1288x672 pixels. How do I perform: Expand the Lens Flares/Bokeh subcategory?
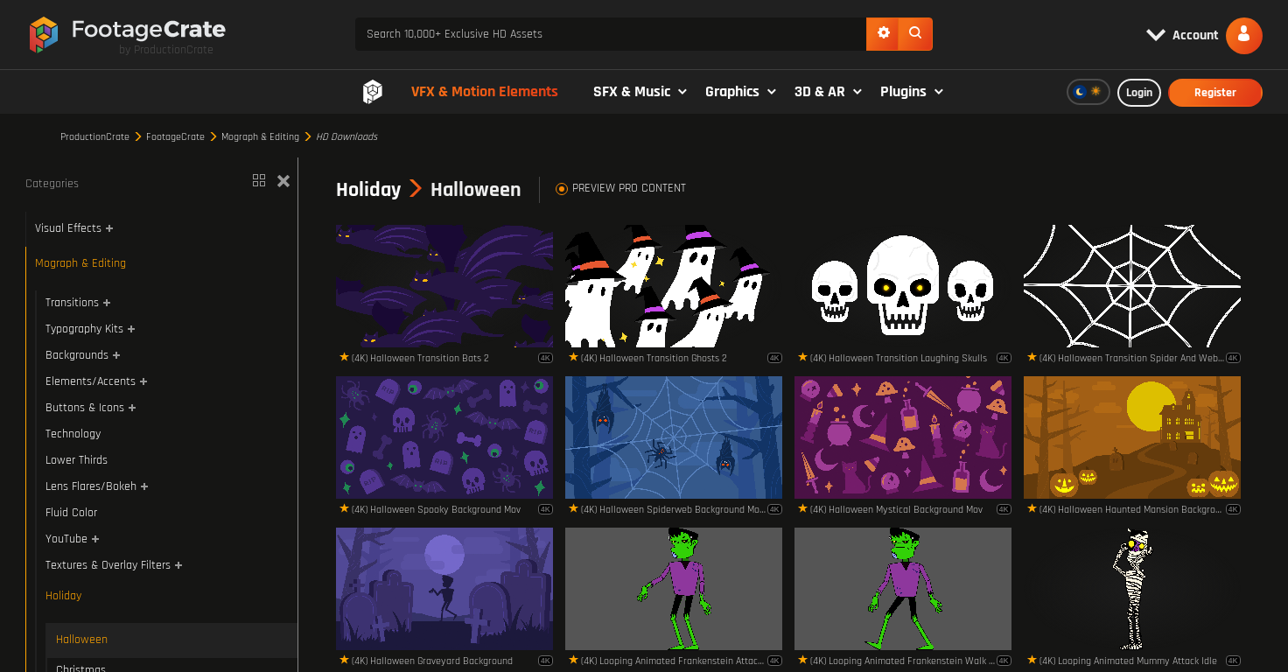[x=144, y=486]
